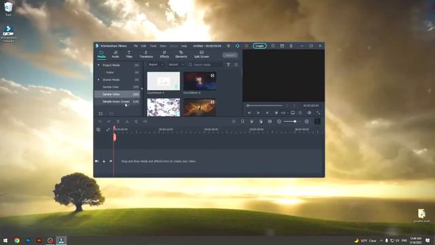Click the timeline zoom slider

(293, 121)
